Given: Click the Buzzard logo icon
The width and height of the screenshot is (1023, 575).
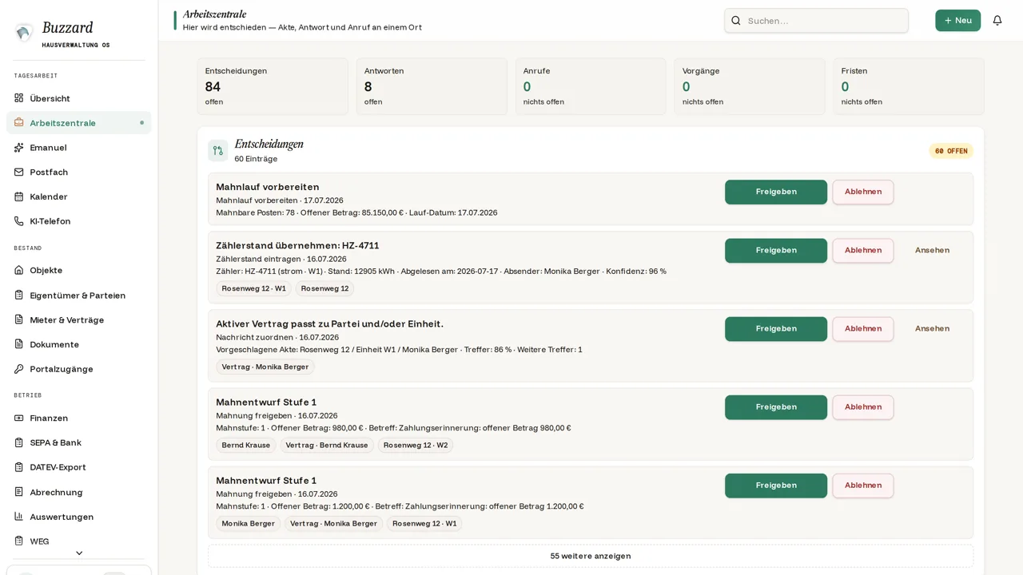Looking at the screenshot, I should point(24,32).
